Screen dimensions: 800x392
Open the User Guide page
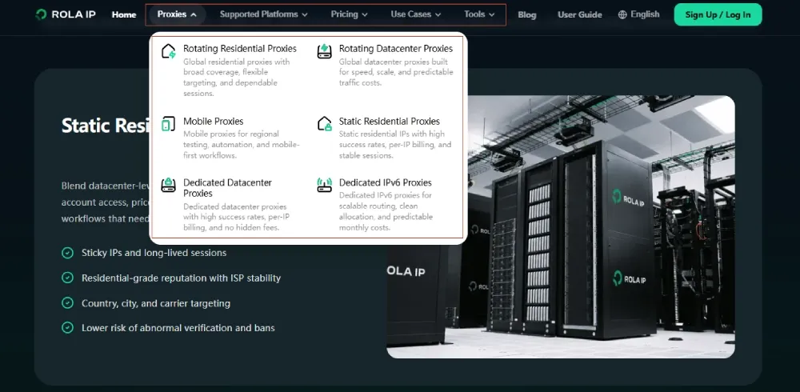point(579,15)
